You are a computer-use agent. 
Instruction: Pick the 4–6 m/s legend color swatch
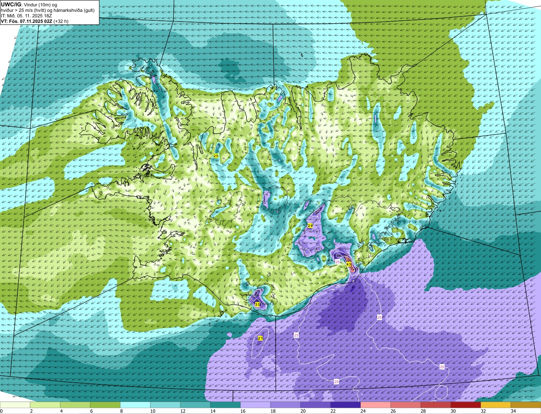[x=75, y=405]
